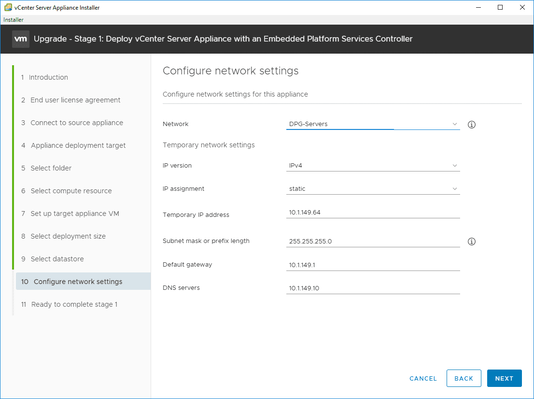Open the Network dropdown showing DPG-Servers
The width and height of the screenshot is (534, 399).
pyautogui.click(x=373, y=124)
